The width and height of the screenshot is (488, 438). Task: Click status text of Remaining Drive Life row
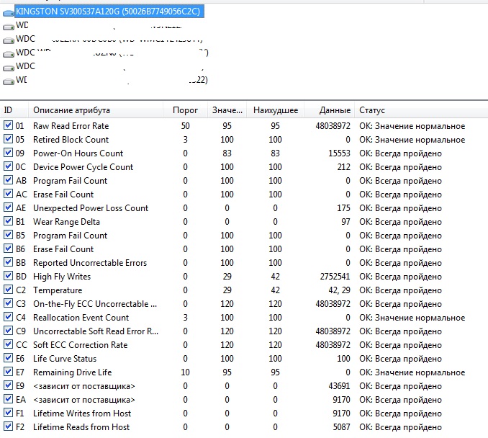pyautogui.click(x=412, y=372)
